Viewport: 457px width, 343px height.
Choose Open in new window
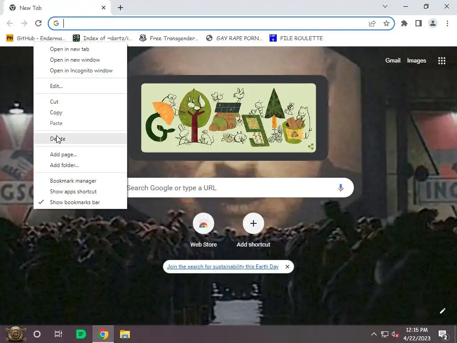point(80,60)
